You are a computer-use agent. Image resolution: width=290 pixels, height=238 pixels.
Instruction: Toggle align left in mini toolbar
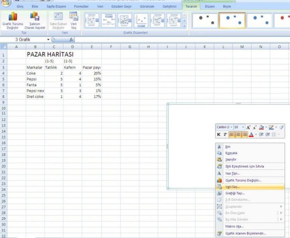pos(232,135)
